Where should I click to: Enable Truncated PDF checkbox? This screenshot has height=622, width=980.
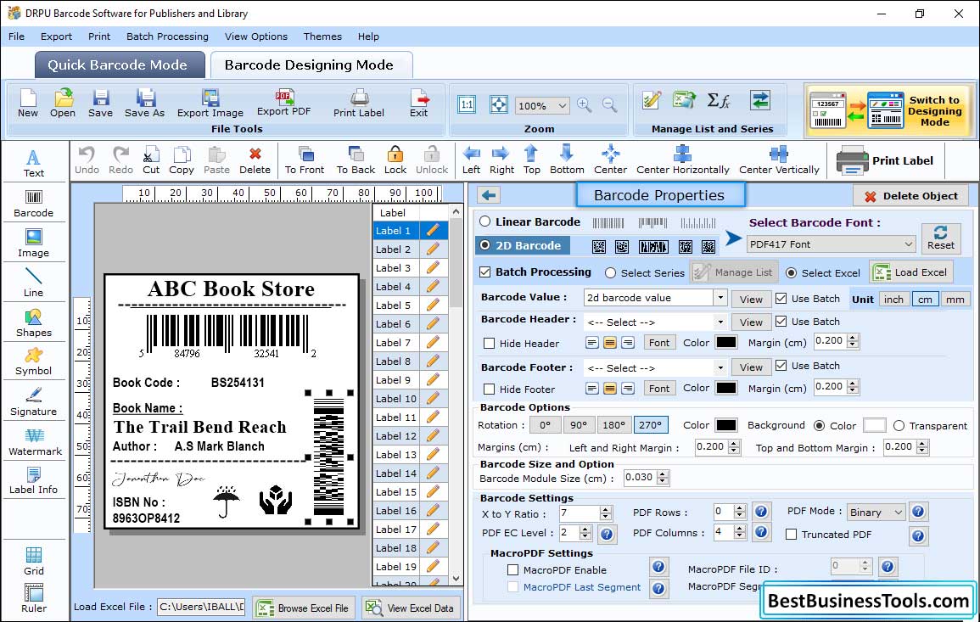[792, 535]
